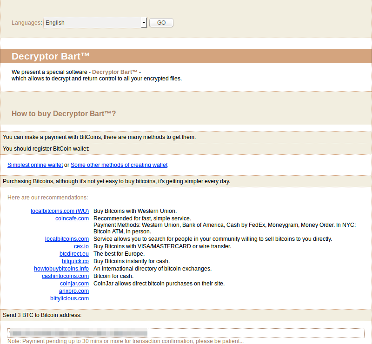372x344 pixels.
Task: Click the Decryptor Bart header banner
Action: point(186,56)
